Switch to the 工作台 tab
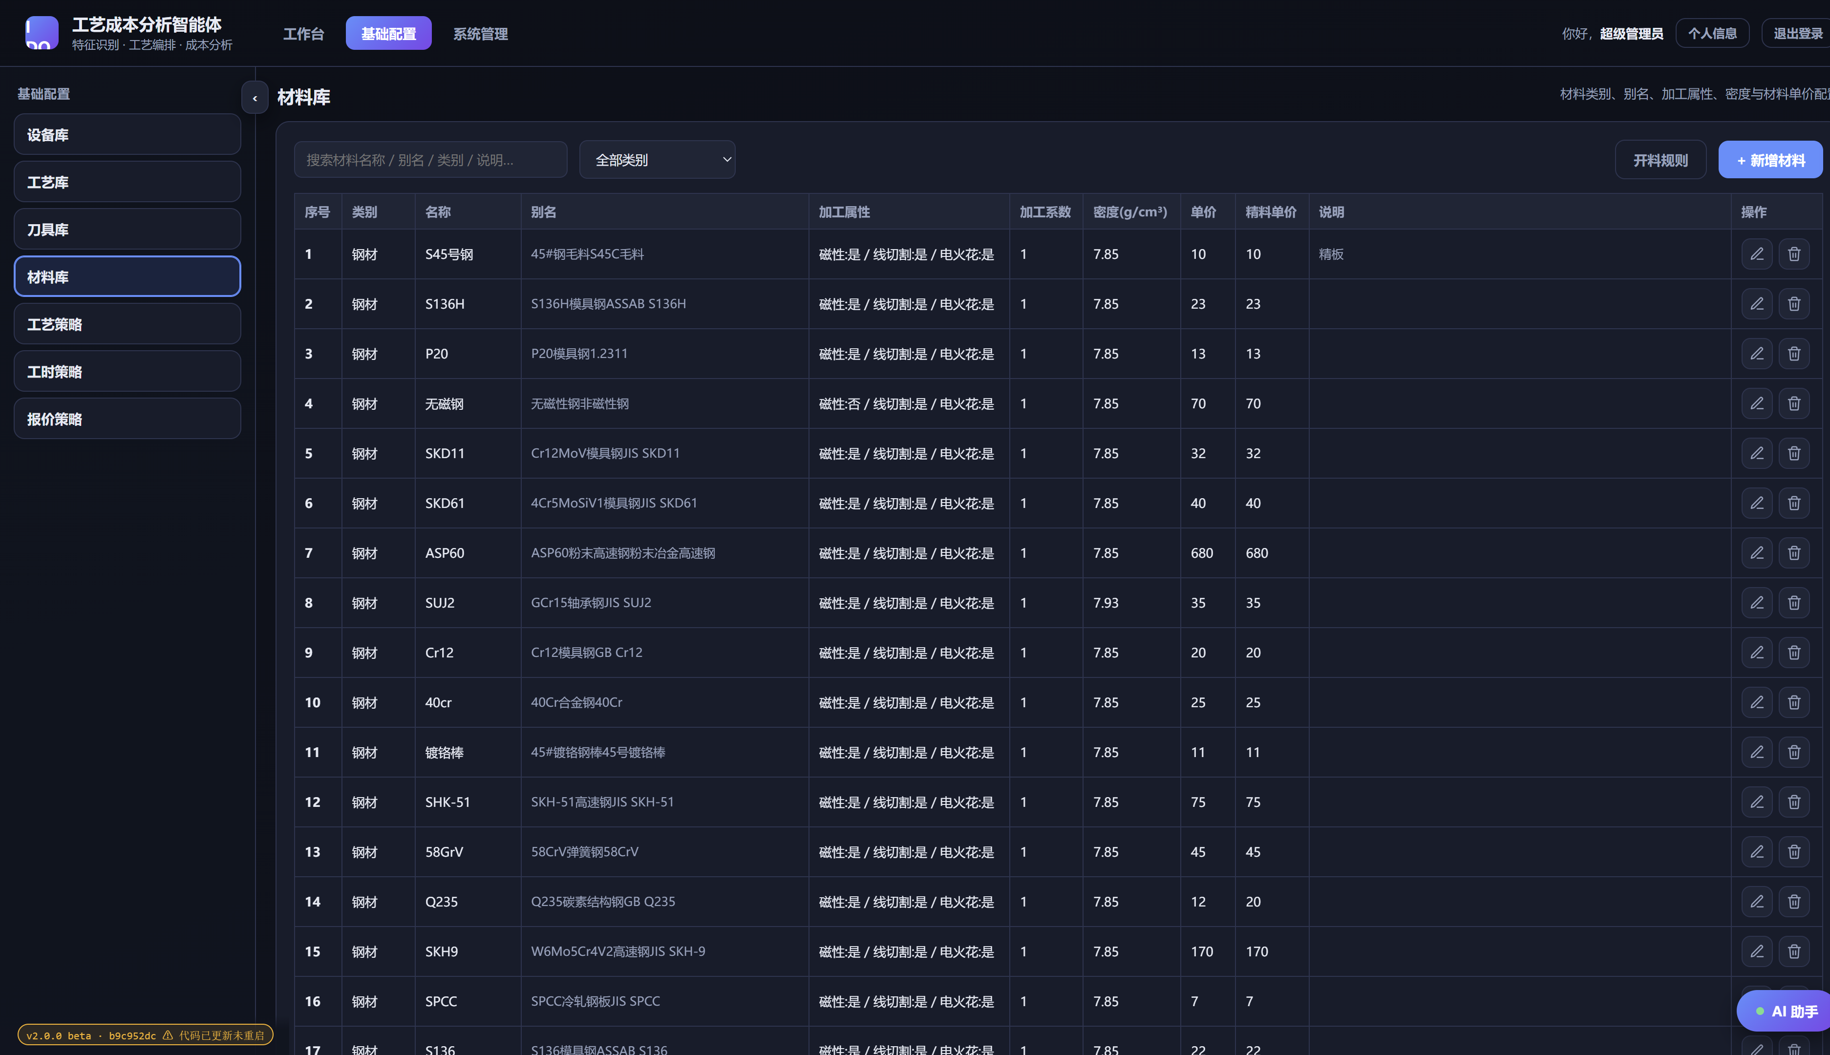This screenshot has width=1830, height=1055. [303, 33]
